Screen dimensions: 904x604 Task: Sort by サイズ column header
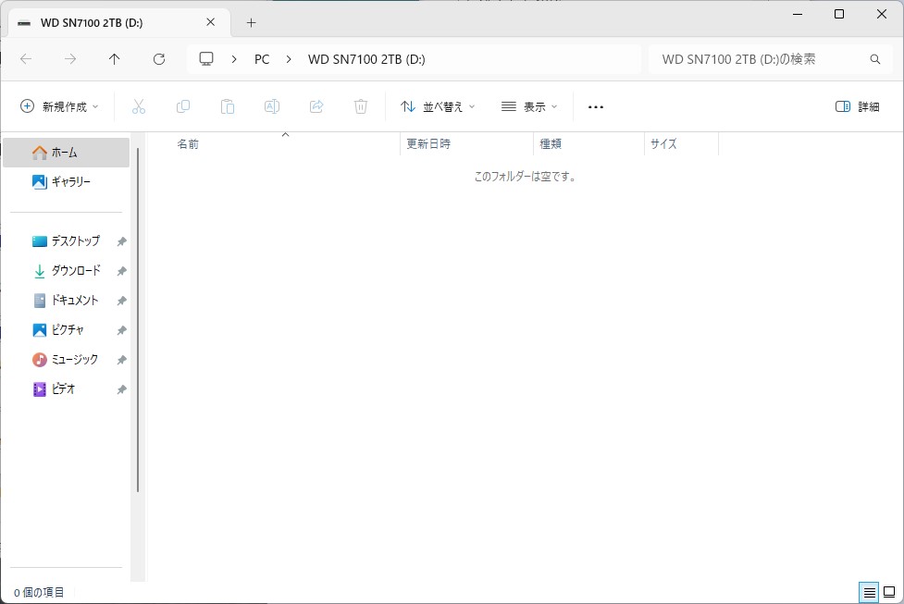pos(681,144)
